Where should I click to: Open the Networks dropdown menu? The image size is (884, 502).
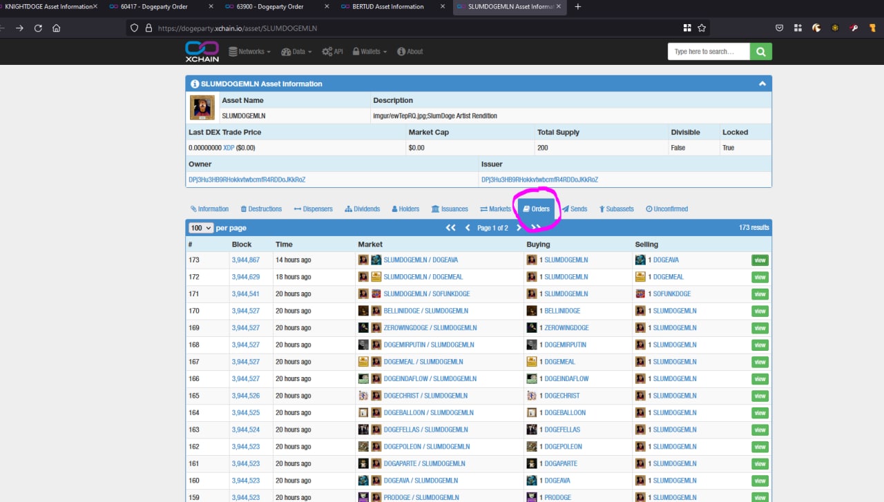coord(249,52)
